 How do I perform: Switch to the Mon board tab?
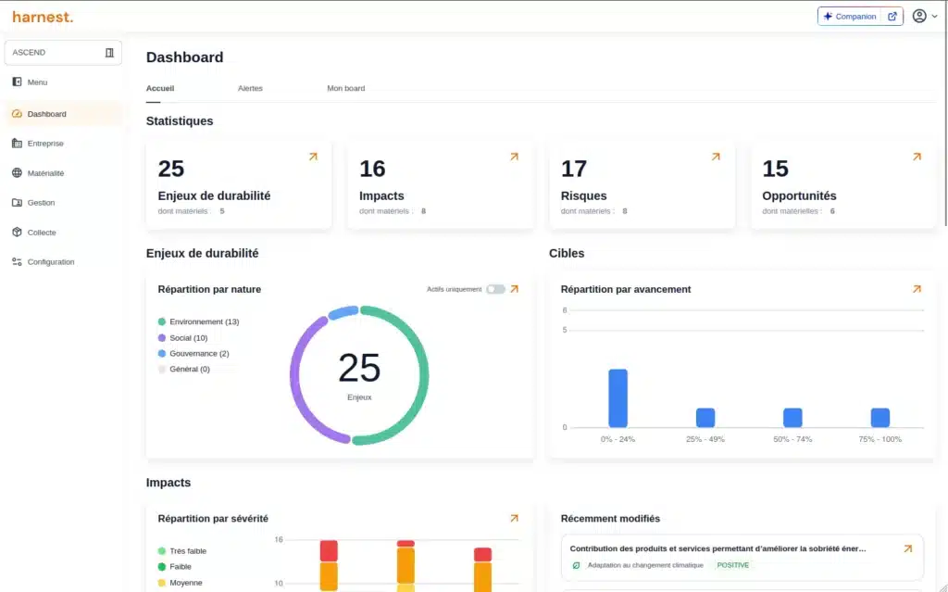346,88
